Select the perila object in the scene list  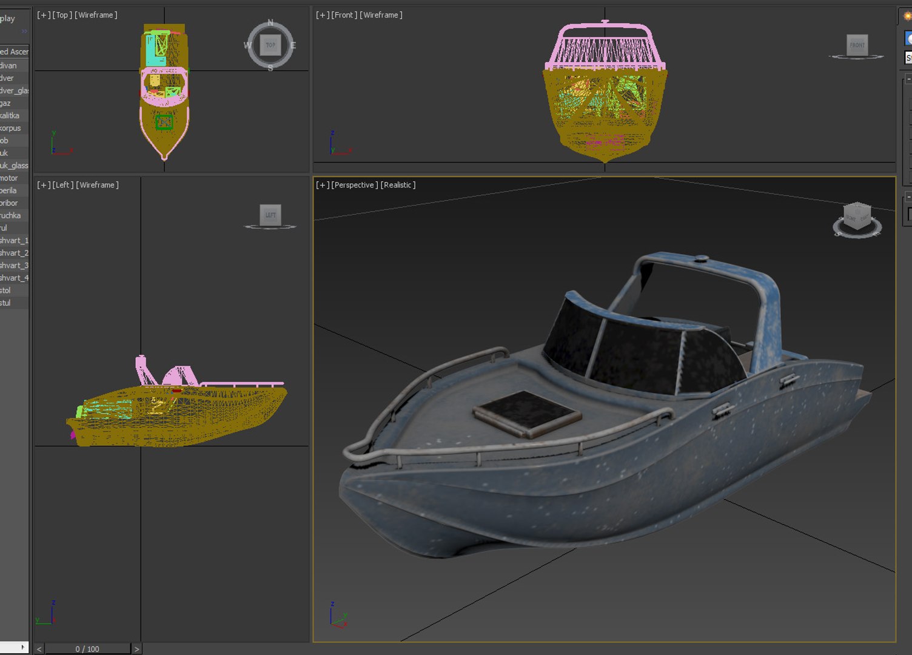14,190
